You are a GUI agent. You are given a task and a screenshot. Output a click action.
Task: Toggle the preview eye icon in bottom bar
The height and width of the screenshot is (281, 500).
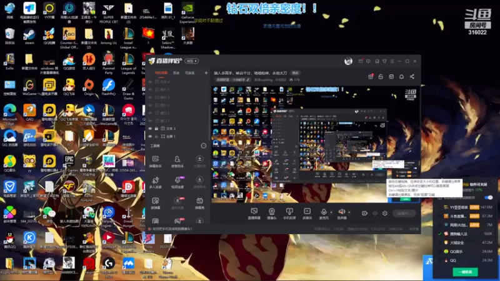pos(375,213)
